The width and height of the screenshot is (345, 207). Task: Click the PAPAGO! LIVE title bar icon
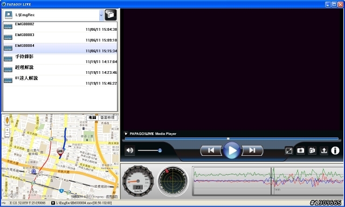3,4
